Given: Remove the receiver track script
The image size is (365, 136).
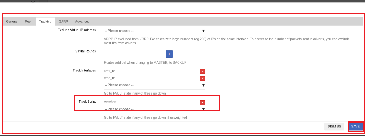Looking at the screenshot, I should pyautogui.click(x=203, y=102).
